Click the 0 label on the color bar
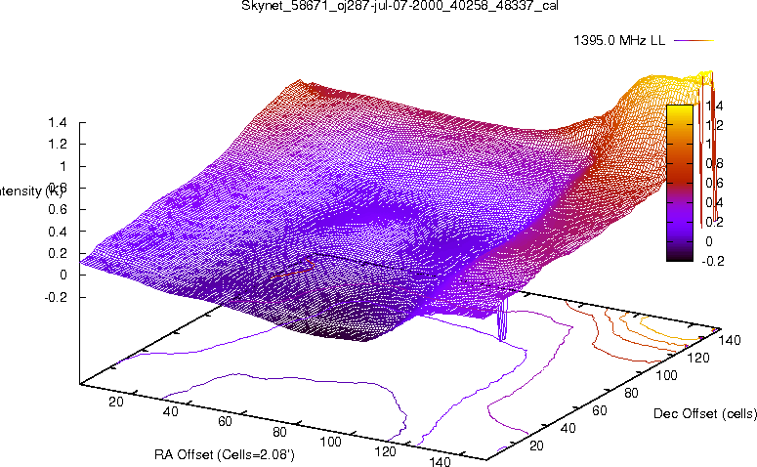This screenshot has height=467, width=757. pyautogui.click(x=709, y=241)
